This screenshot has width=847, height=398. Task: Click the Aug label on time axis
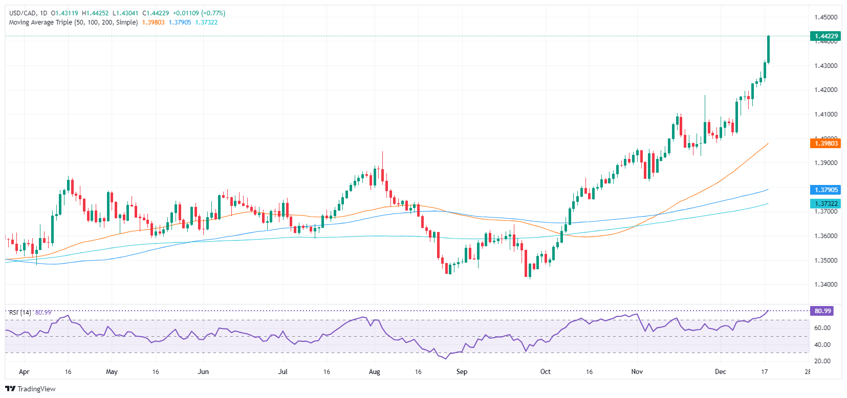coord(374,371)
